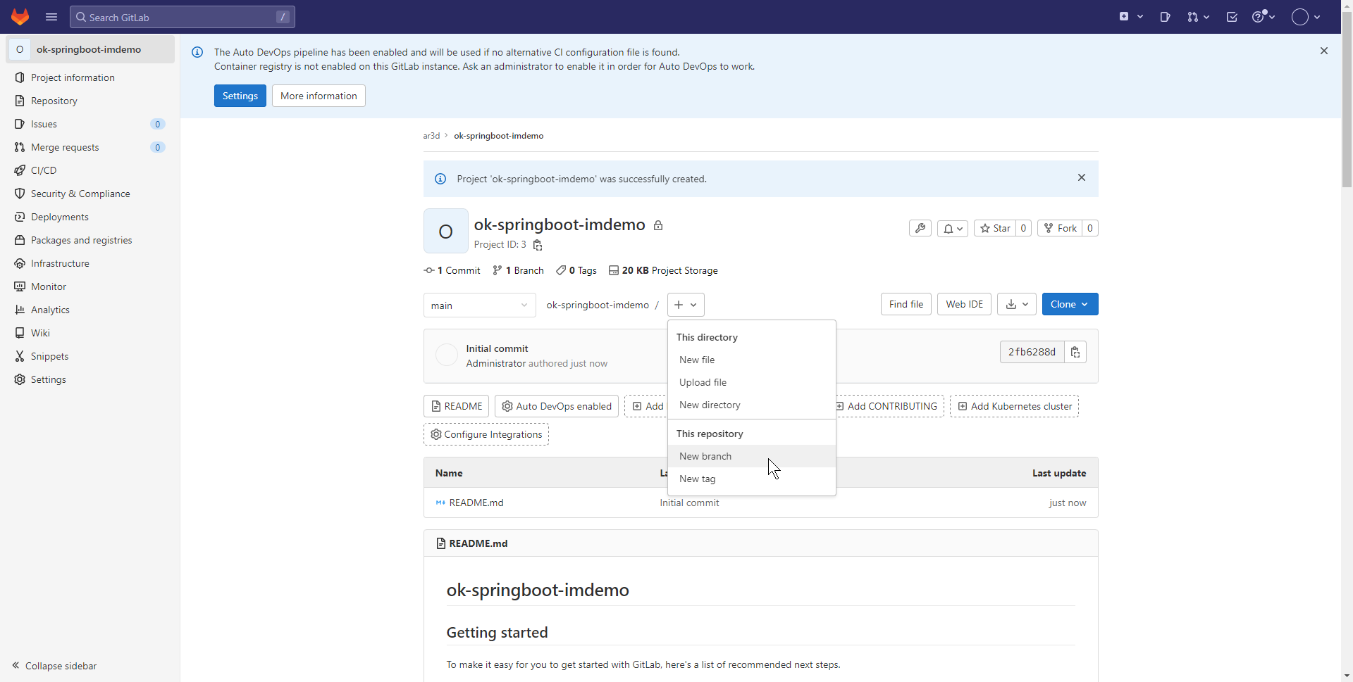This screenshot has width=1353, height=682.
Task: Collapse the left sidebar
Action: coord(55,666)
